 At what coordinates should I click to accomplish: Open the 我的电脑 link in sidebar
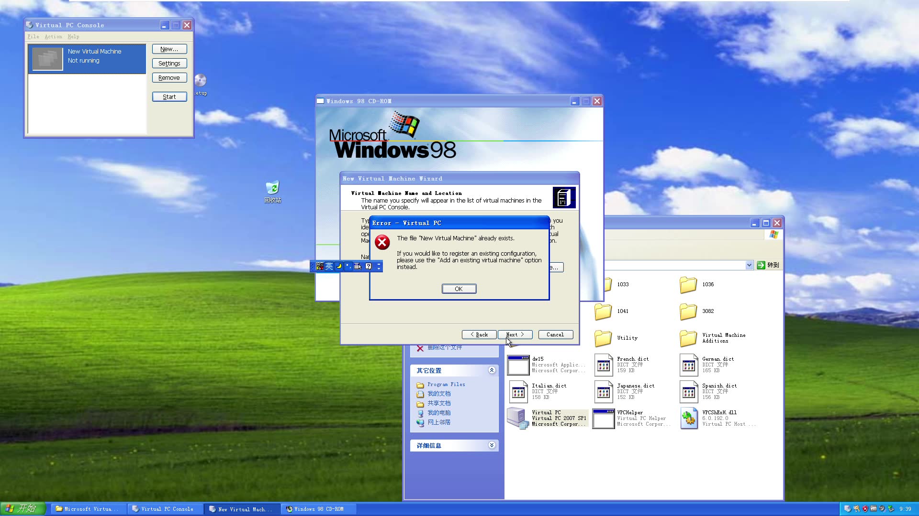pyautogui.click(x=438, y=412)
